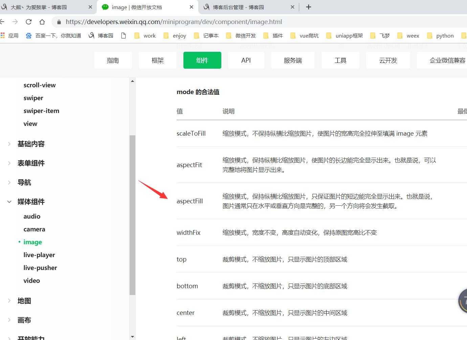Viewport: 467px width, 340px height.
Task: Open the work bookmark folder
Action: point(145,36)
